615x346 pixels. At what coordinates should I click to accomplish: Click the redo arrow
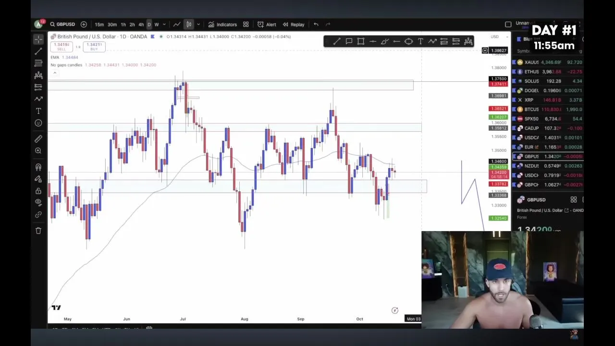(328, 25)
